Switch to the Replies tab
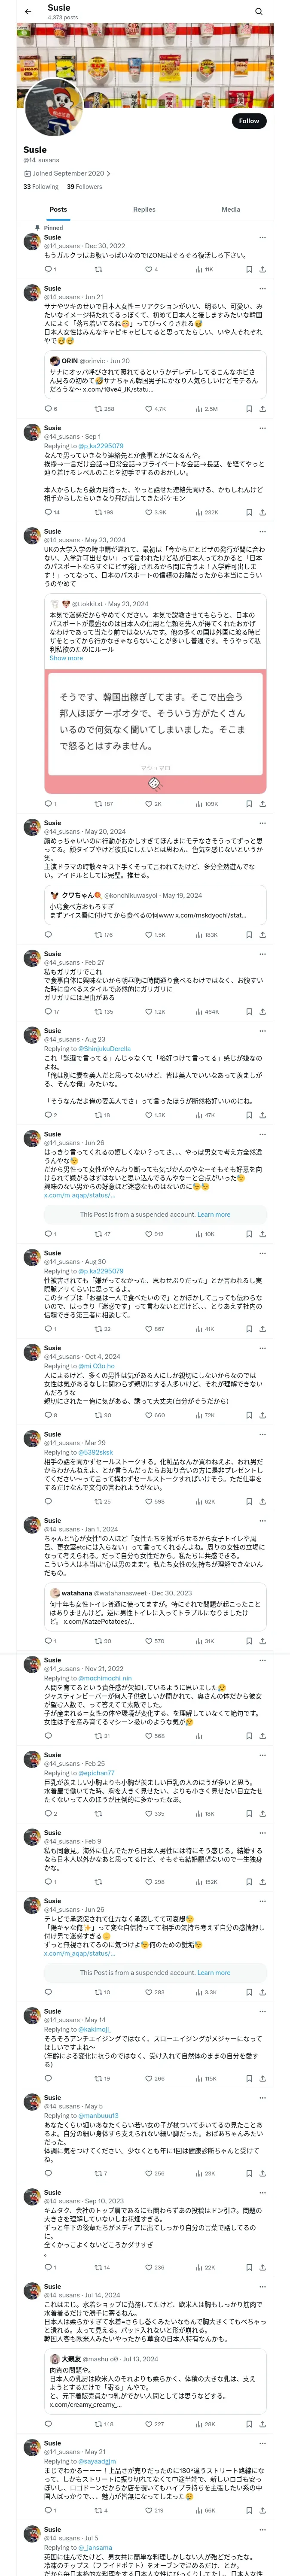The height and width of the screenshot is (2576, 290). pos(144,210)
